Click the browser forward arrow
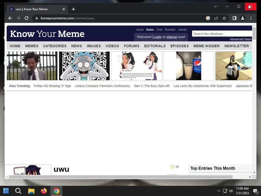261x196 pixels. (x=18, y=18)
